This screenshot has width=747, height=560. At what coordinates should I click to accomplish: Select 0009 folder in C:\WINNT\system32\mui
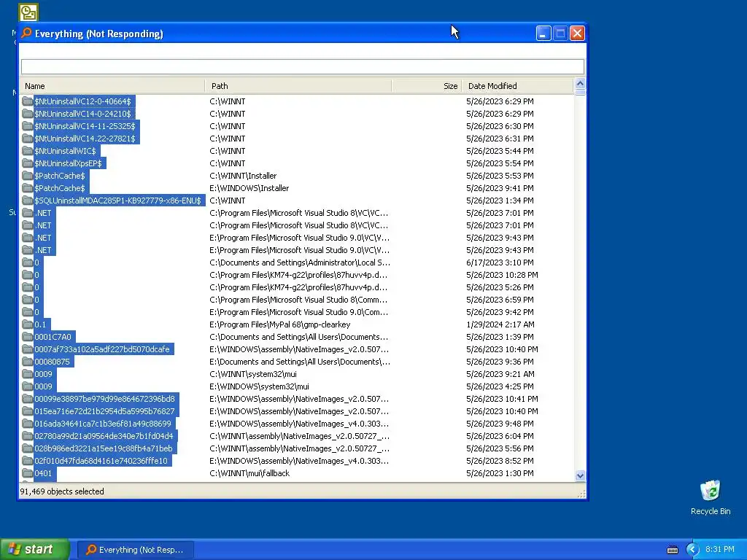point(43,374)
